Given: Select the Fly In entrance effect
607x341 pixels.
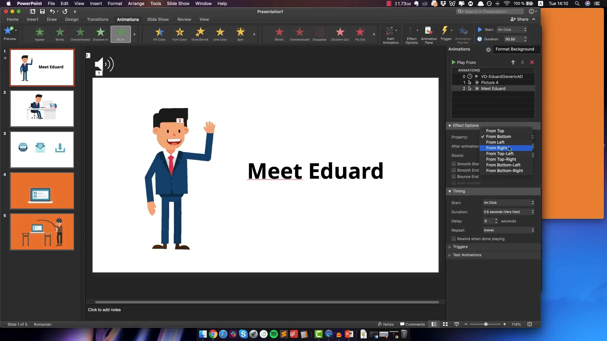Looking at the screenshot, I should point(120,34).
